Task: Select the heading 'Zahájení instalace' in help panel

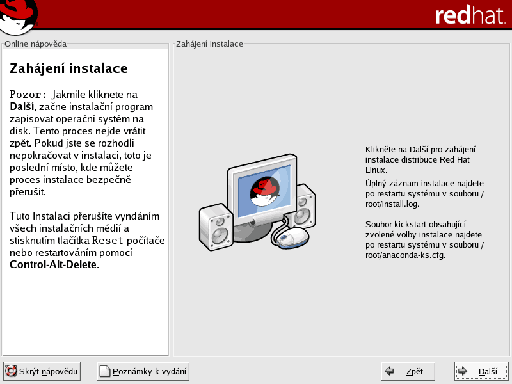Action: pyautogui.click(x=68, y=68)
